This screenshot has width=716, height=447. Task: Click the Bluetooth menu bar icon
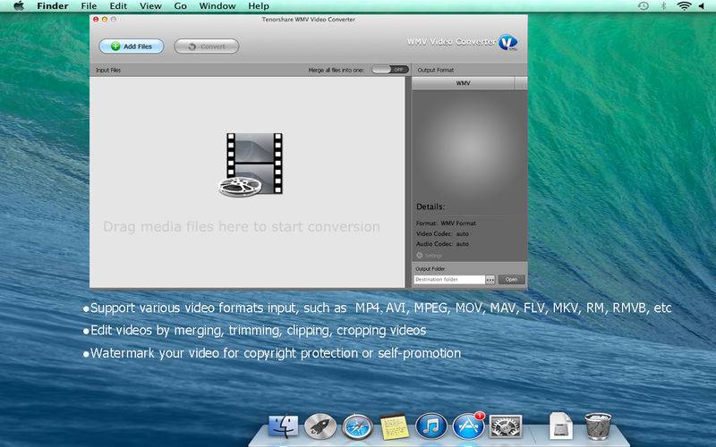[663, 6]
